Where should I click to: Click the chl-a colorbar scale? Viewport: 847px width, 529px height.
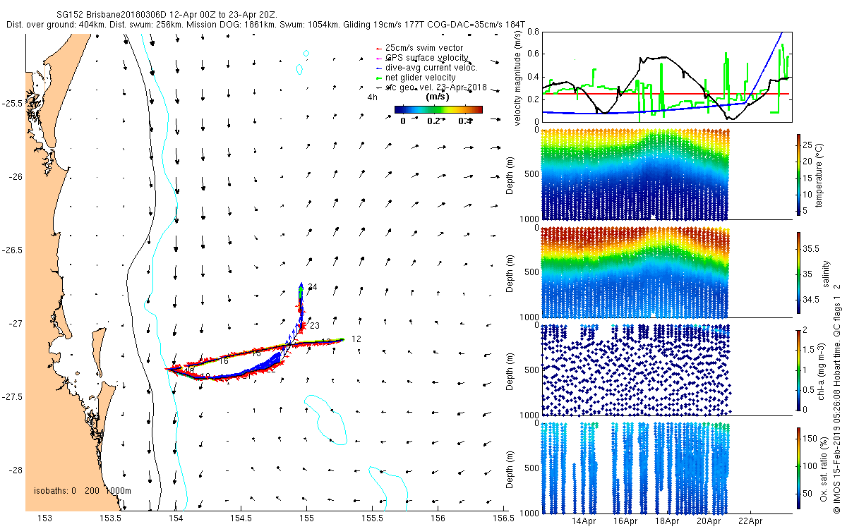799,370
